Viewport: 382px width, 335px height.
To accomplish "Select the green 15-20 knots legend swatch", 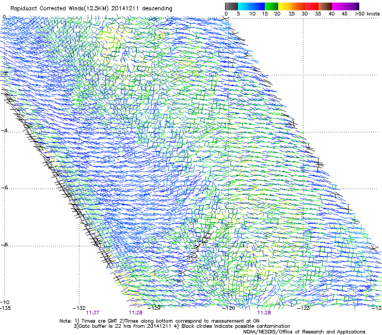I will (272, 6).
